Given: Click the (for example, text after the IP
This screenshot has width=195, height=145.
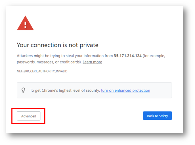Looking at the screenshot, I should pyautogui.click(x=154, y=56).
